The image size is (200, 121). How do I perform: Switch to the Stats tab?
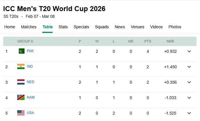63,27
